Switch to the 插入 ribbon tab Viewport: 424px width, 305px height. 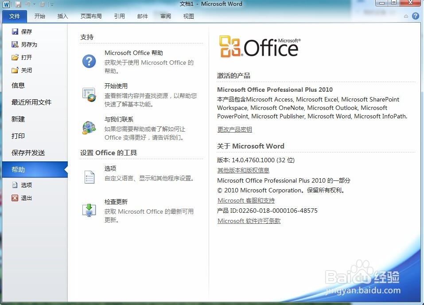62,16
